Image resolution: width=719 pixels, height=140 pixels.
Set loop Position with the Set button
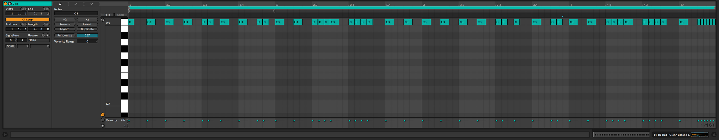click(x=23, y=24)
